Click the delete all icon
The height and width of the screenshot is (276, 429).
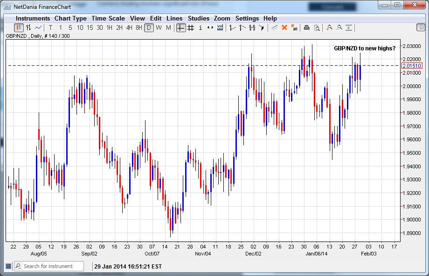click(294, 28)
